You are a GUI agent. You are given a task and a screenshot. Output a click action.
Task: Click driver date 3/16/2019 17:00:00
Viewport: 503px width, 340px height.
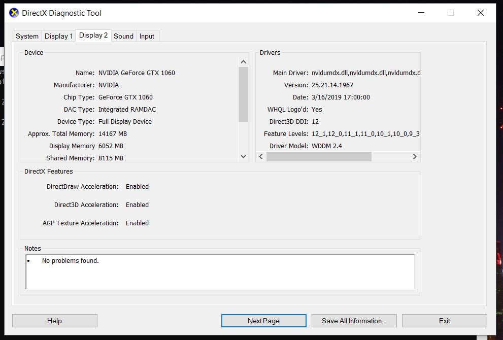pos(341,97)
